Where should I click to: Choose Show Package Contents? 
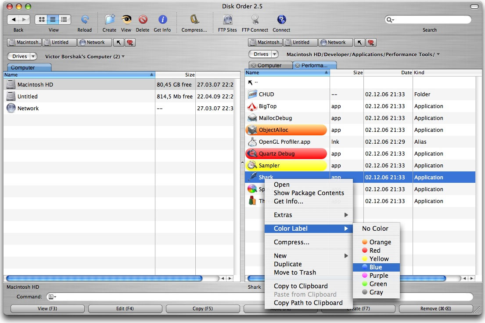[309, 193]
